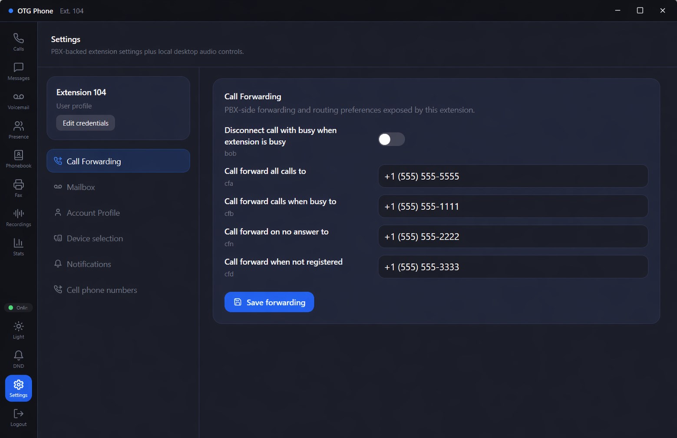This screenshot has width=677, height=438.
Task: Switch to Light theme
Action: click(x=18, y=330)
